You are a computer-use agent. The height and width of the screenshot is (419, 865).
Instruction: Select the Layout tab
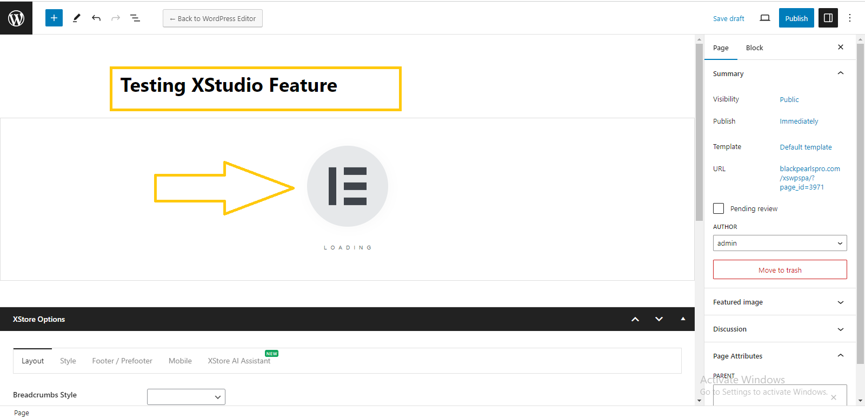click(32, 361)
